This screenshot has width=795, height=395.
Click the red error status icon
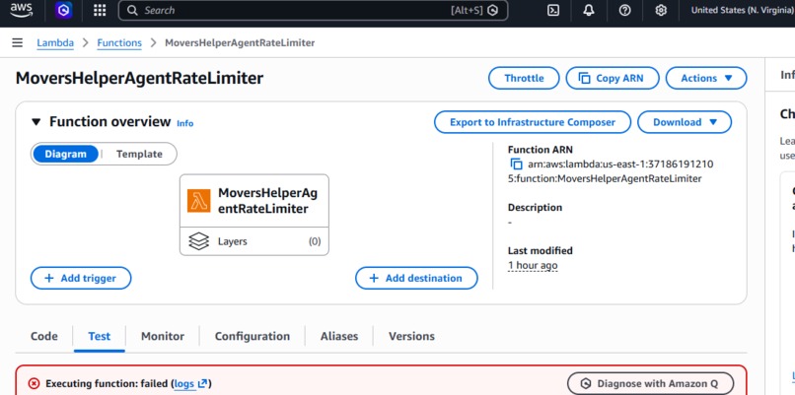[x=34, y=384]
